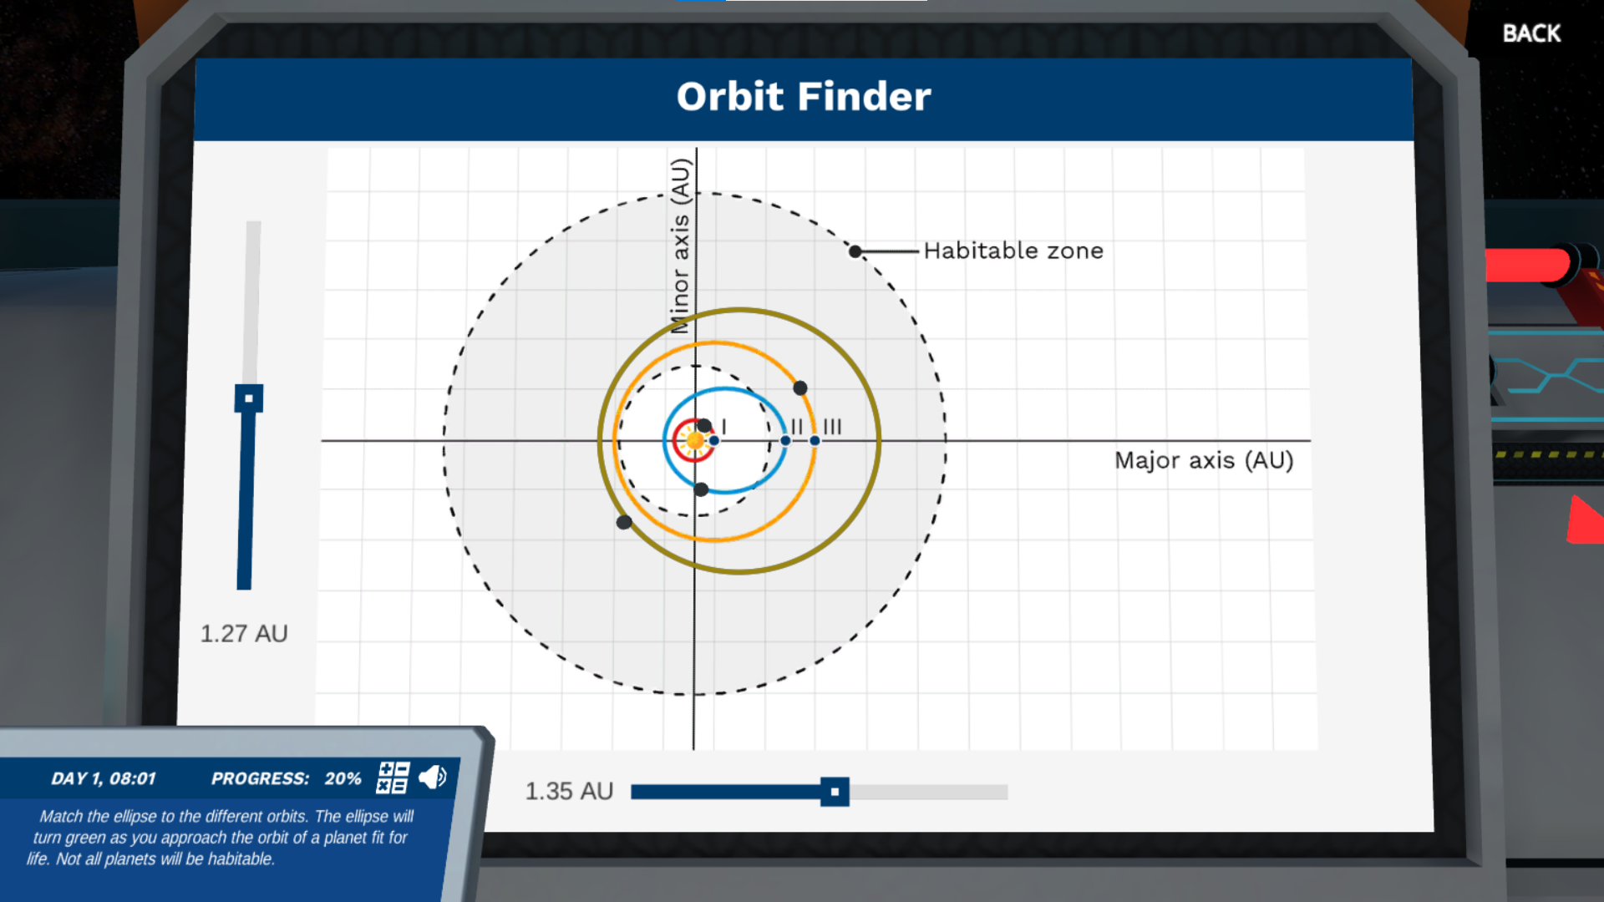Click the BACK button

click(x=1531, y=33)
